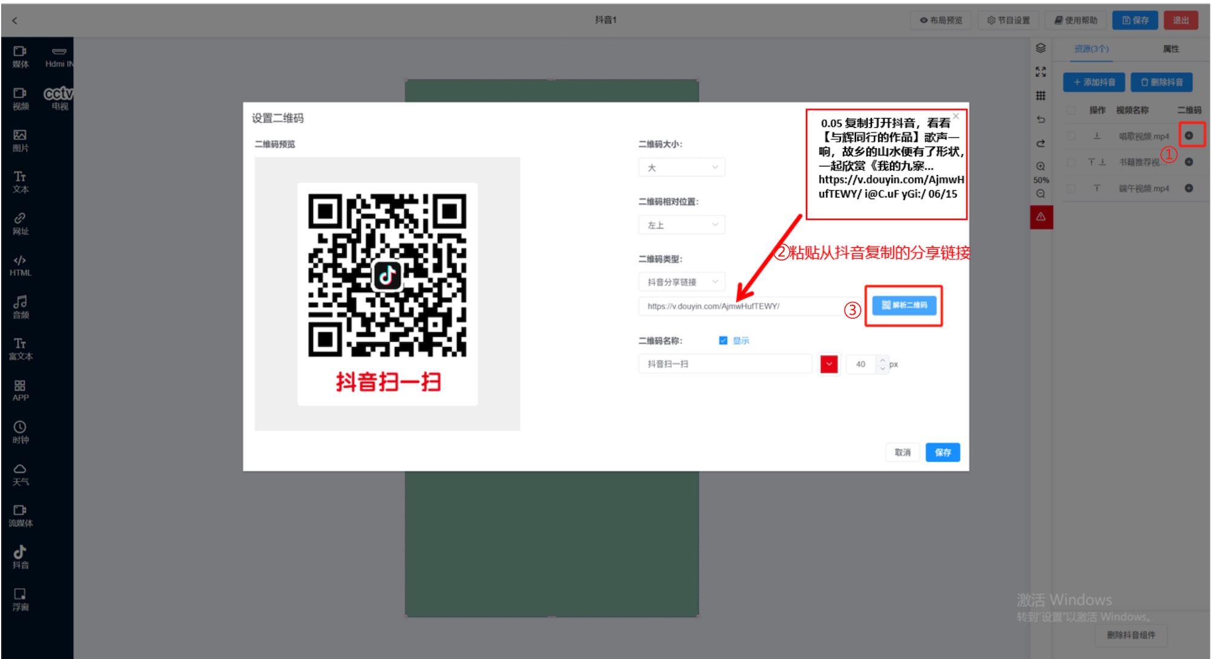The height and width of the screenshot is (659, 1211).
Task: Add a 天气 weather component
Action: [x=20, y=474]
